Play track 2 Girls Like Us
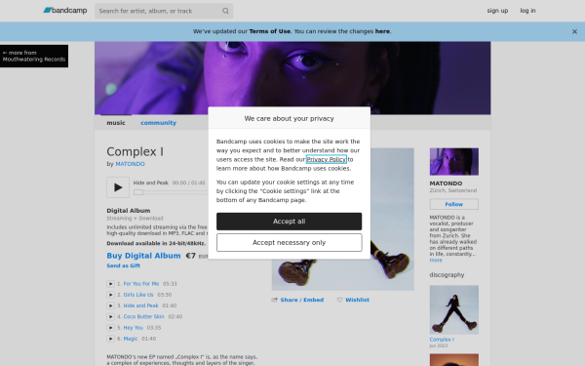Image resolution: width=585 pixels, height=366 pixels. [x=110, y=295]
